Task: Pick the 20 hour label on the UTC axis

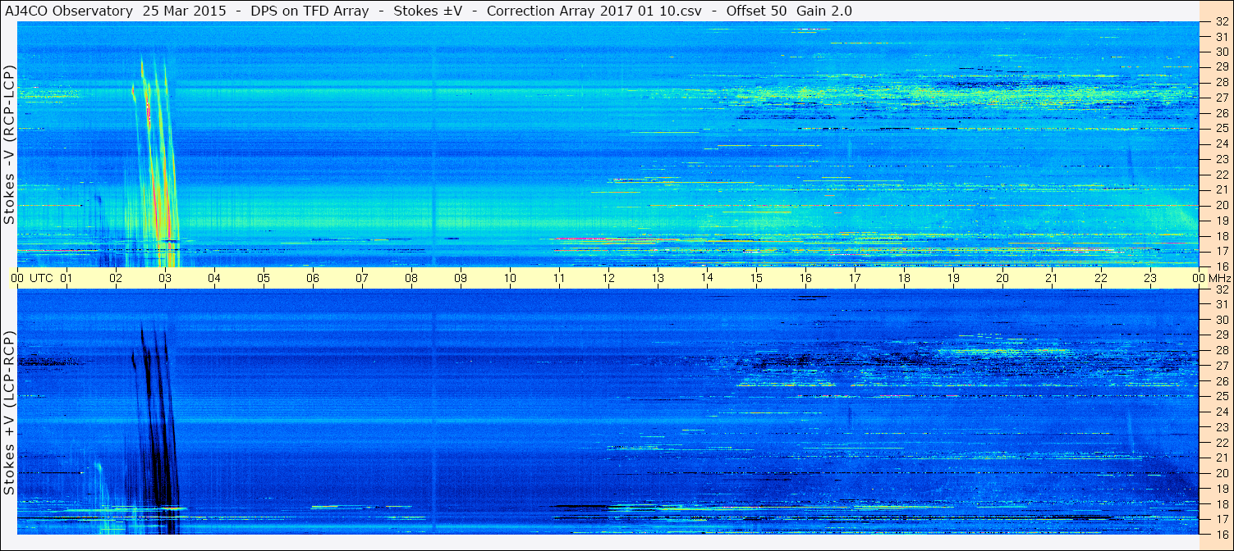Action: click(x=1002, y=278)
